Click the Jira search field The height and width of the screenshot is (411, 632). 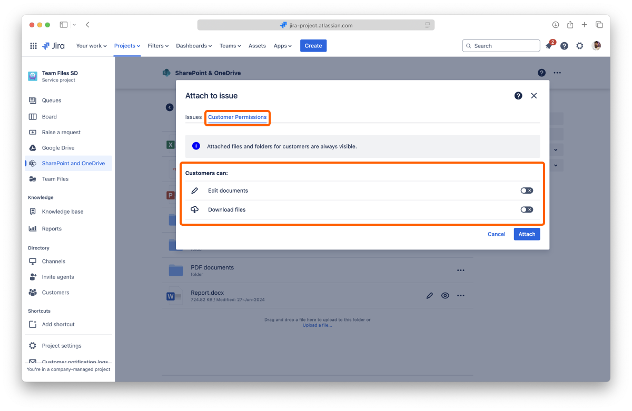click(x=501, y=46)
